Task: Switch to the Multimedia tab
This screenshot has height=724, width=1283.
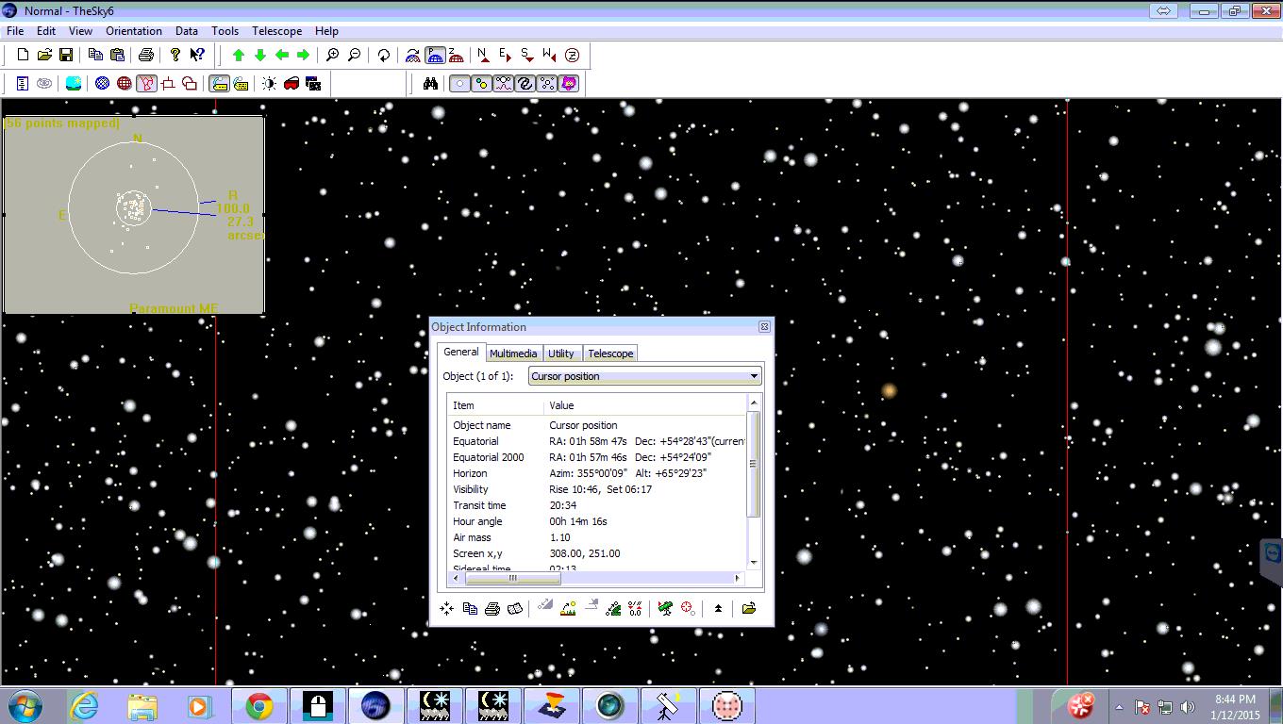Action: click(x=513, y=354)
